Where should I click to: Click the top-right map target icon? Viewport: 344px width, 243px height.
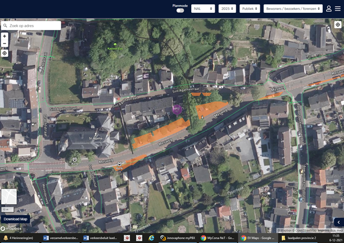(337, 25)
